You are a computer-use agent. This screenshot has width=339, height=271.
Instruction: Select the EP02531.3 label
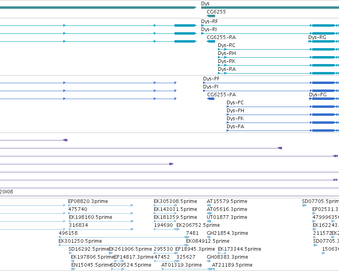coord(325,209)
